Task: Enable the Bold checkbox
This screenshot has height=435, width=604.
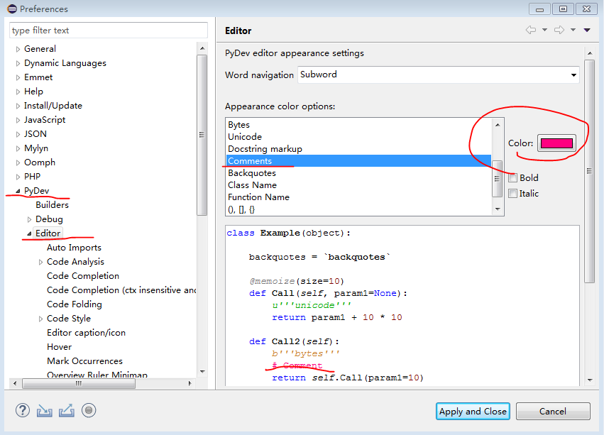Action: 513,178
